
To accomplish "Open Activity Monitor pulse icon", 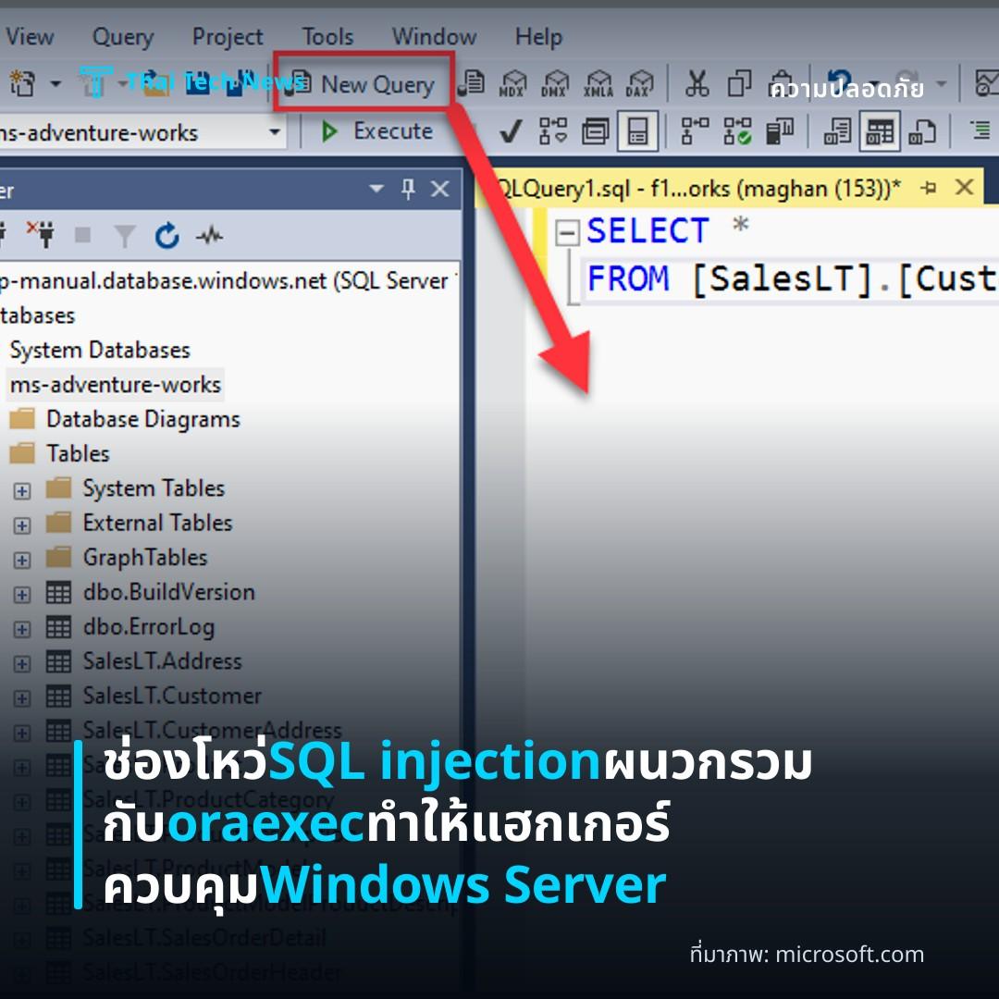I will [210, 236].
